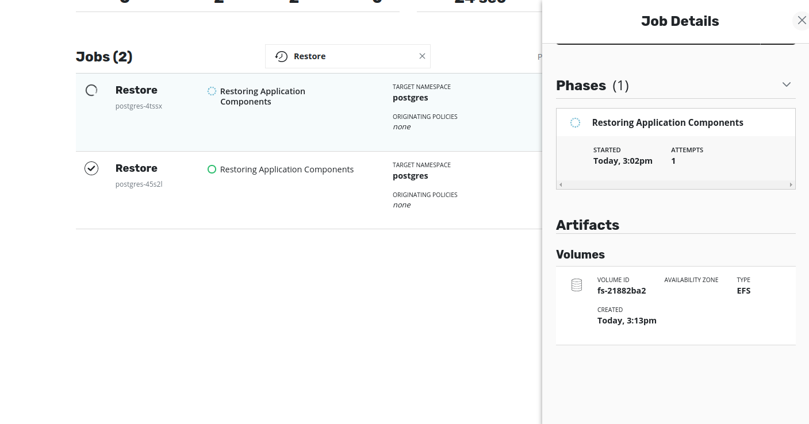Clear the Restore filter with its X
The width and height of the screenshot is (809, 424).
[x=422, y=56]
